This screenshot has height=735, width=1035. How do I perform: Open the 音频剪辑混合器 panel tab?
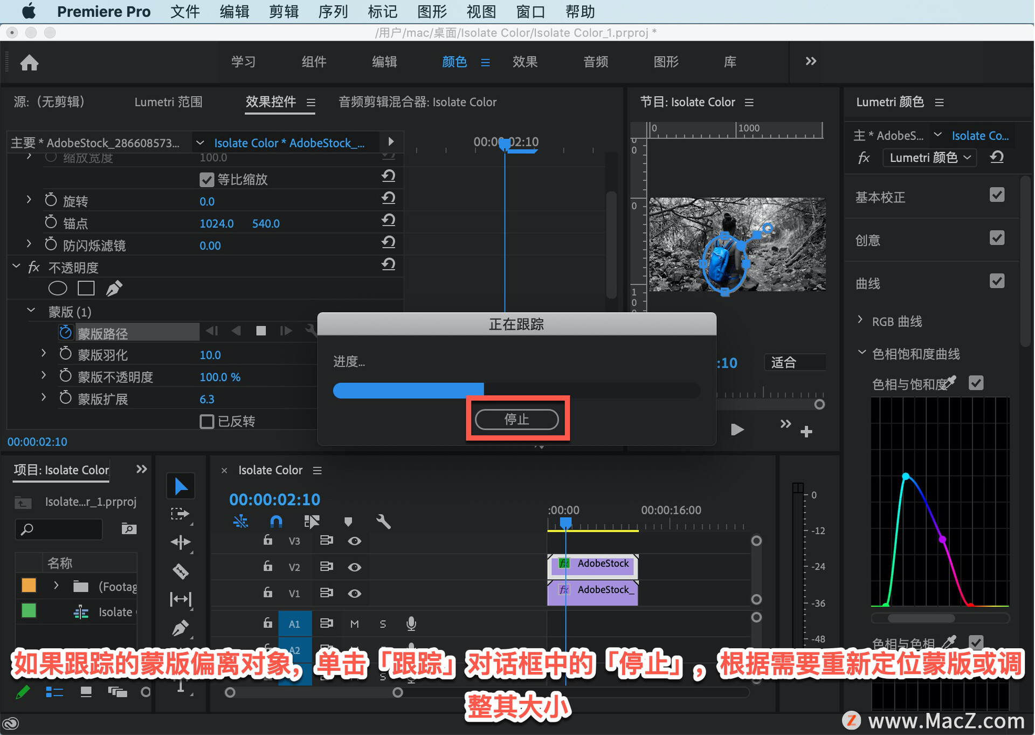click(417, 102)
